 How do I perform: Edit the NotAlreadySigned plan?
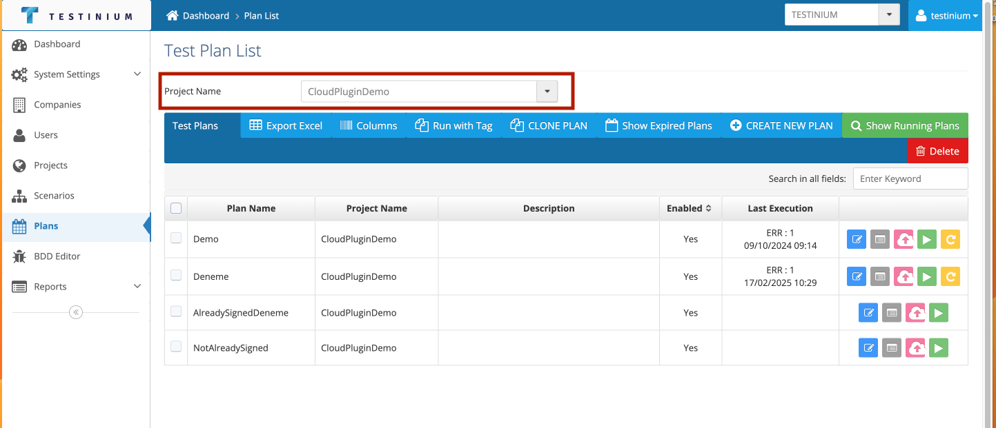pos(869,347)
